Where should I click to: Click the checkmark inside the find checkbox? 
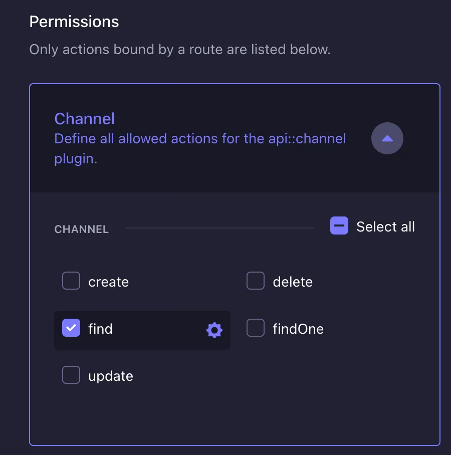[x=71, y=328]
